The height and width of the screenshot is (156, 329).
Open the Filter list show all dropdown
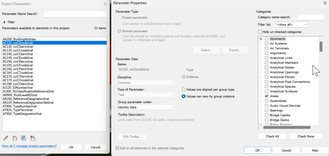(292, 24)
